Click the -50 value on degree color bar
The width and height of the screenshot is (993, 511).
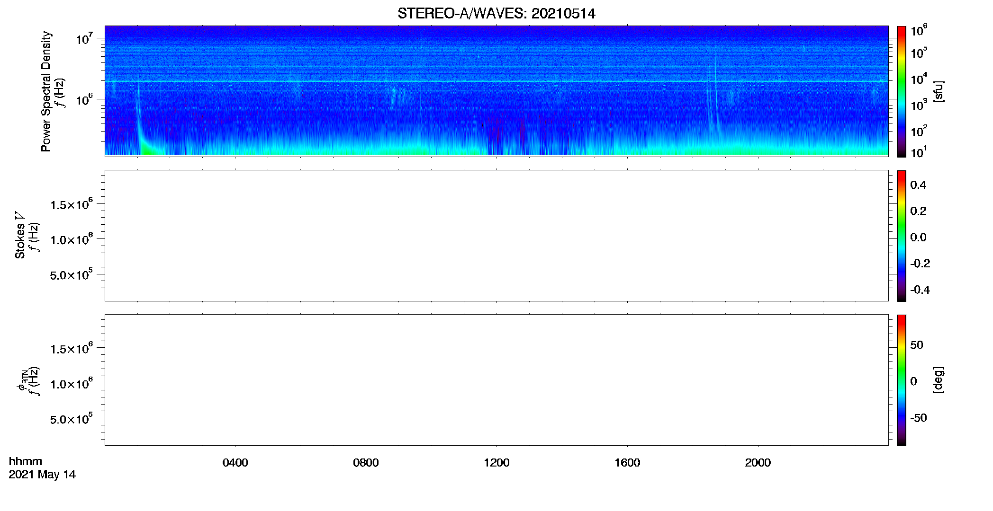919,418
